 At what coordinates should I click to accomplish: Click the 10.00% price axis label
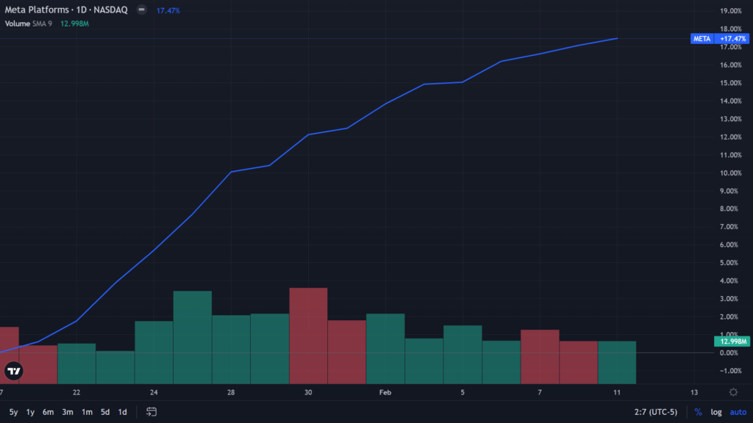tap(729, 173)
